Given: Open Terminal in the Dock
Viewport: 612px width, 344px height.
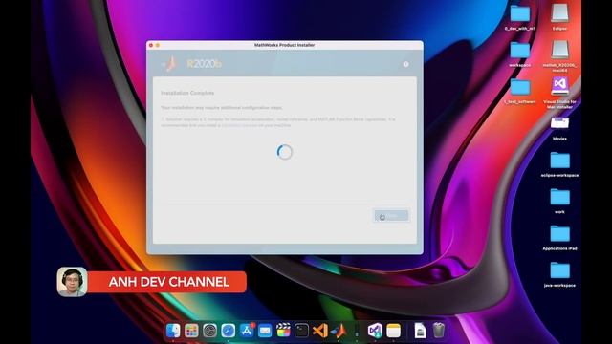Looking at the screenshot, I should tap(301, 331).
